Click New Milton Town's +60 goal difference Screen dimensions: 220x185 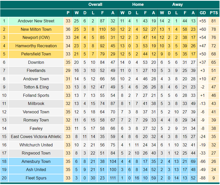(x=203, y=29)
